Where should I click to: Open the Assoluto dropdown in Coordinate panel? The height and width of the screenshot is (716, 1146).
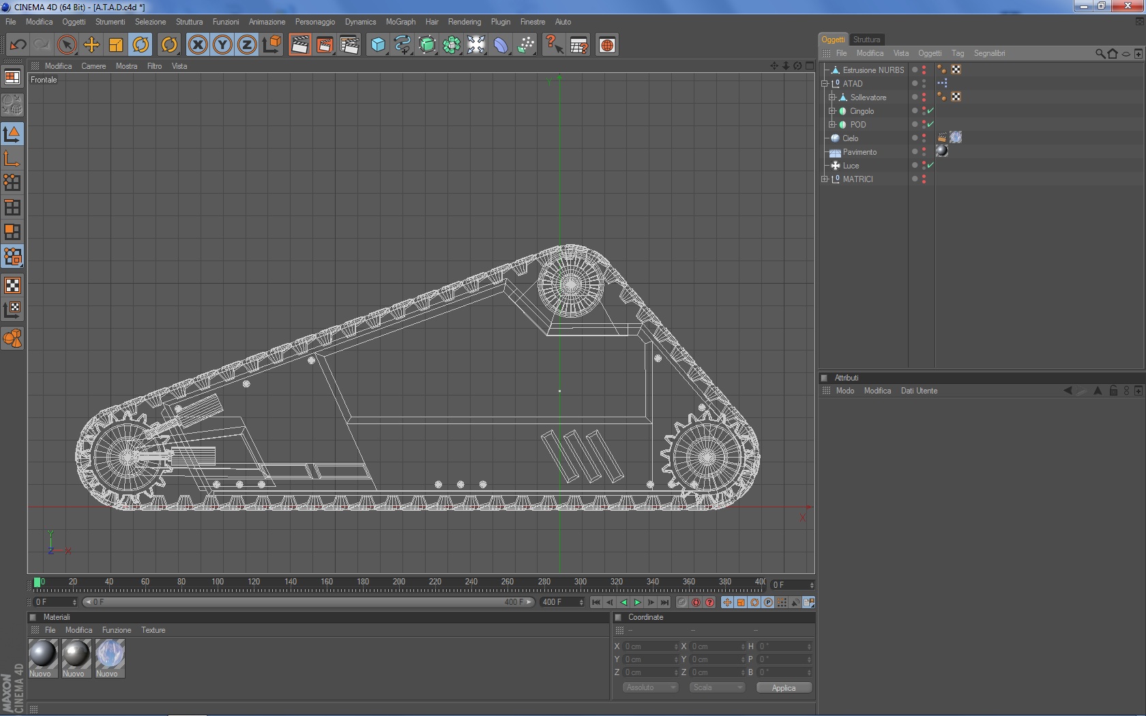point(649,687)
